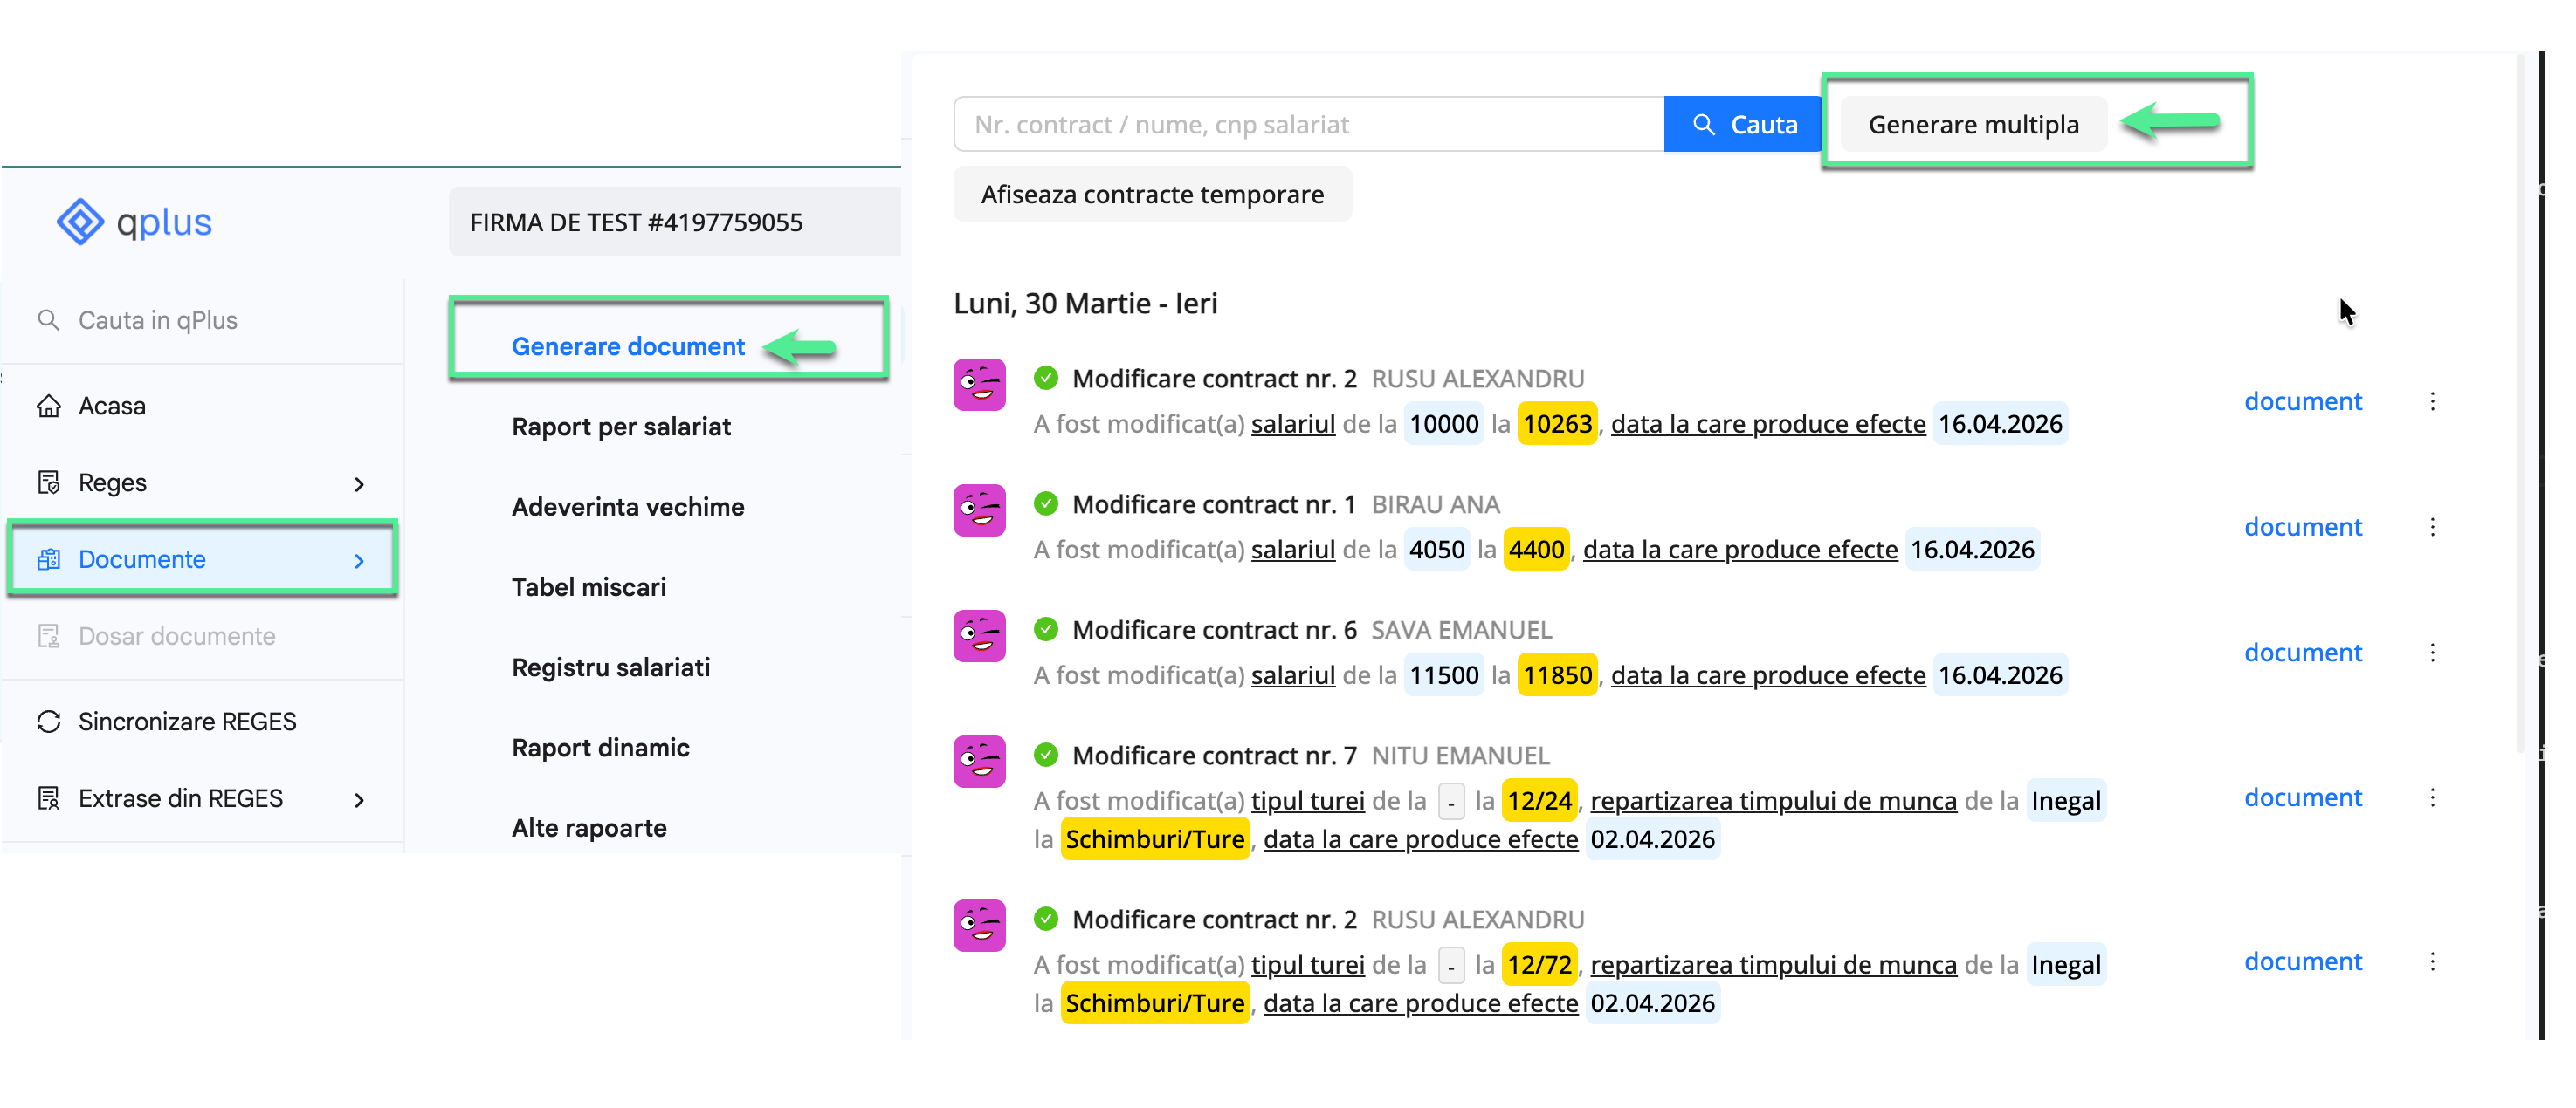Open the document link for BIRAU ANA
This screenshot has width=2576, height=1108.
click(x=2303, y=527)
